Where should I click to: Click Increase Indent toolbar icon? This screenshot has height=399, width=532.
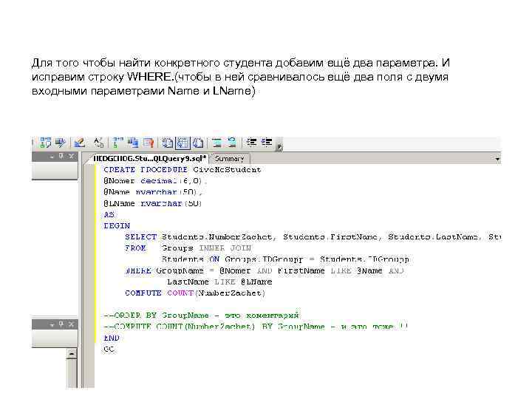267,143
